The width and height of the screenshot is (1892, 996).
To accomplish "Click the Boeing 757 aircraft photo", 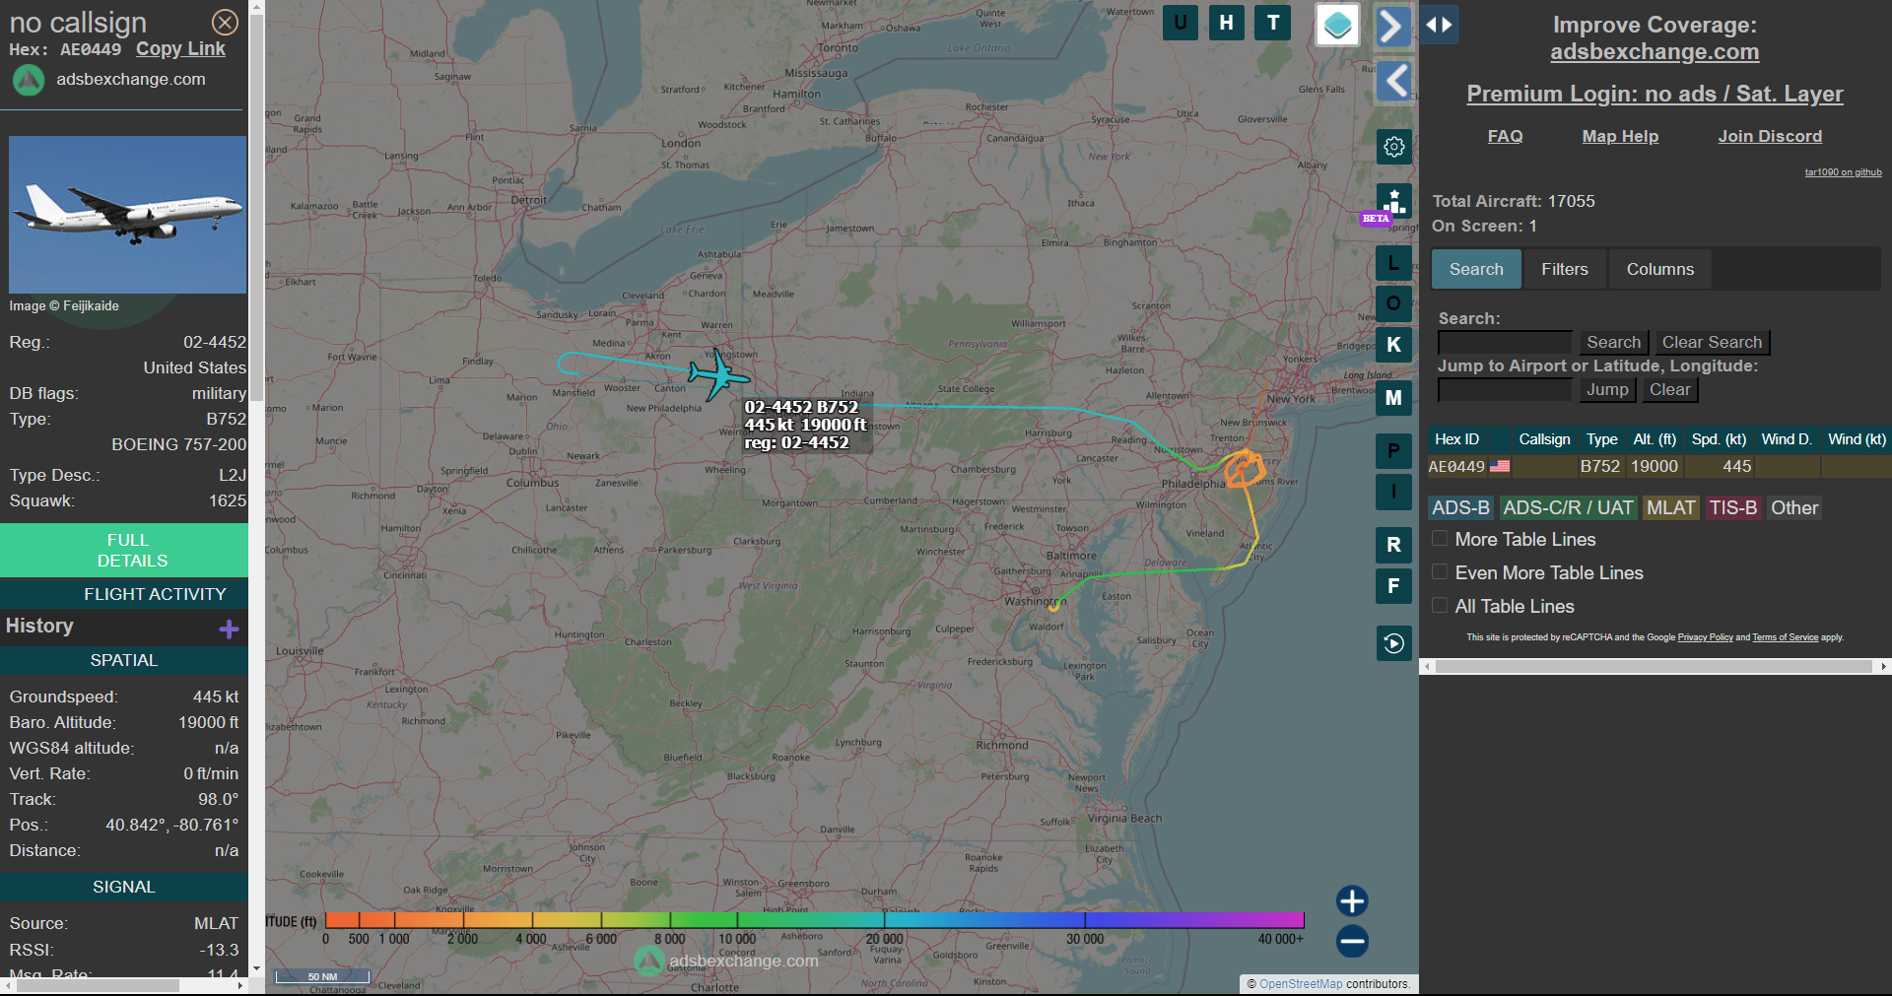I will [127, 214].
